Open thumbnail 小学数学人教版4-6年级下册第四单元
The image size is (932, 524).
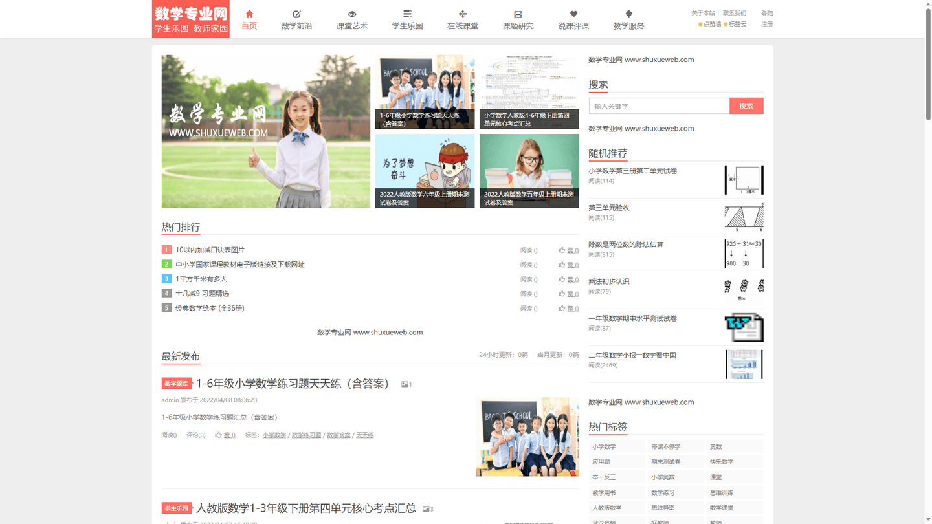(529, 92)
